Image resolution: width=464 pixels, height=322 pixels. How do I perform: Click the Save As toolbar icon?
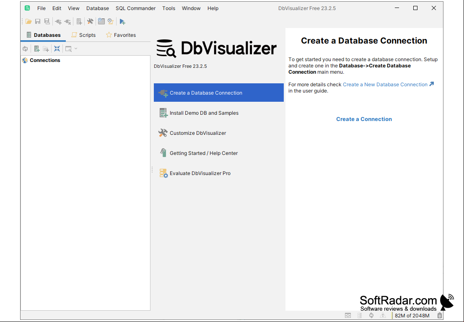(47, 21)
